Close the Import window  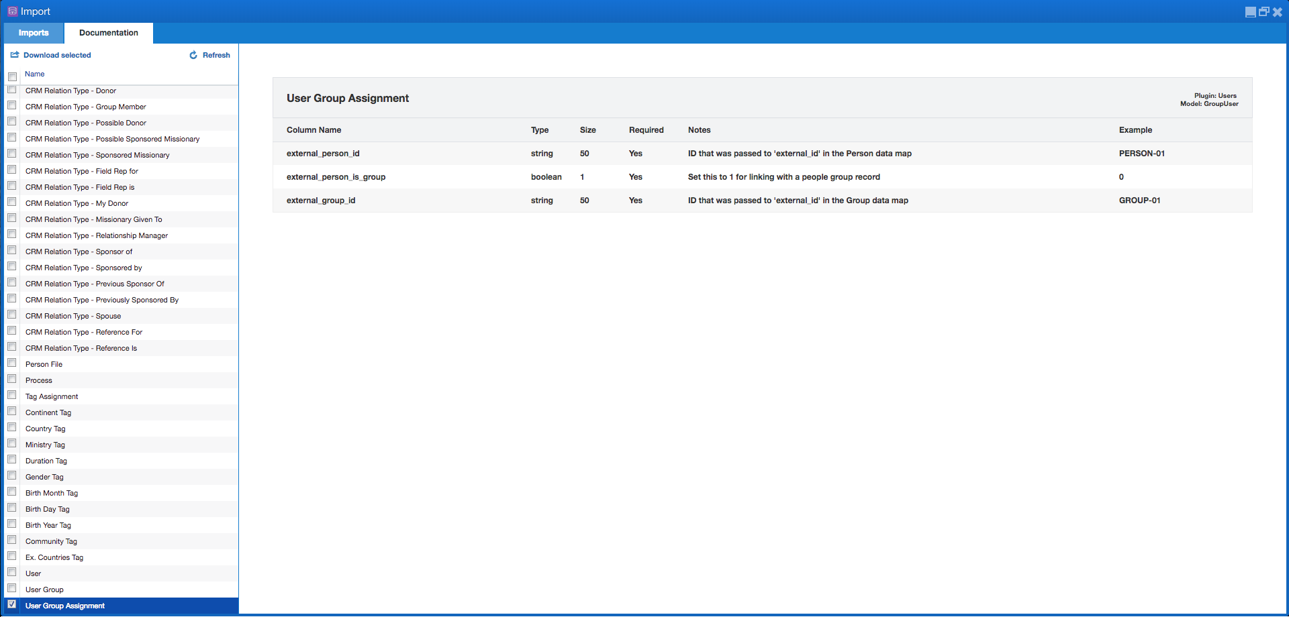click(x=1277, y=12)
